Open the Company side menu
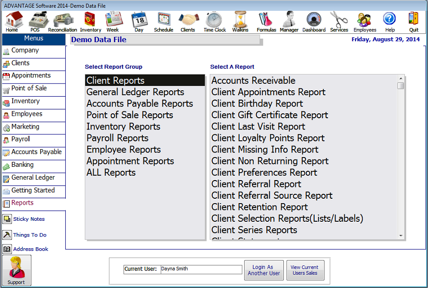The height and width of the screenshot is (288, 428). pyautogui.click(x=33, y=51)
